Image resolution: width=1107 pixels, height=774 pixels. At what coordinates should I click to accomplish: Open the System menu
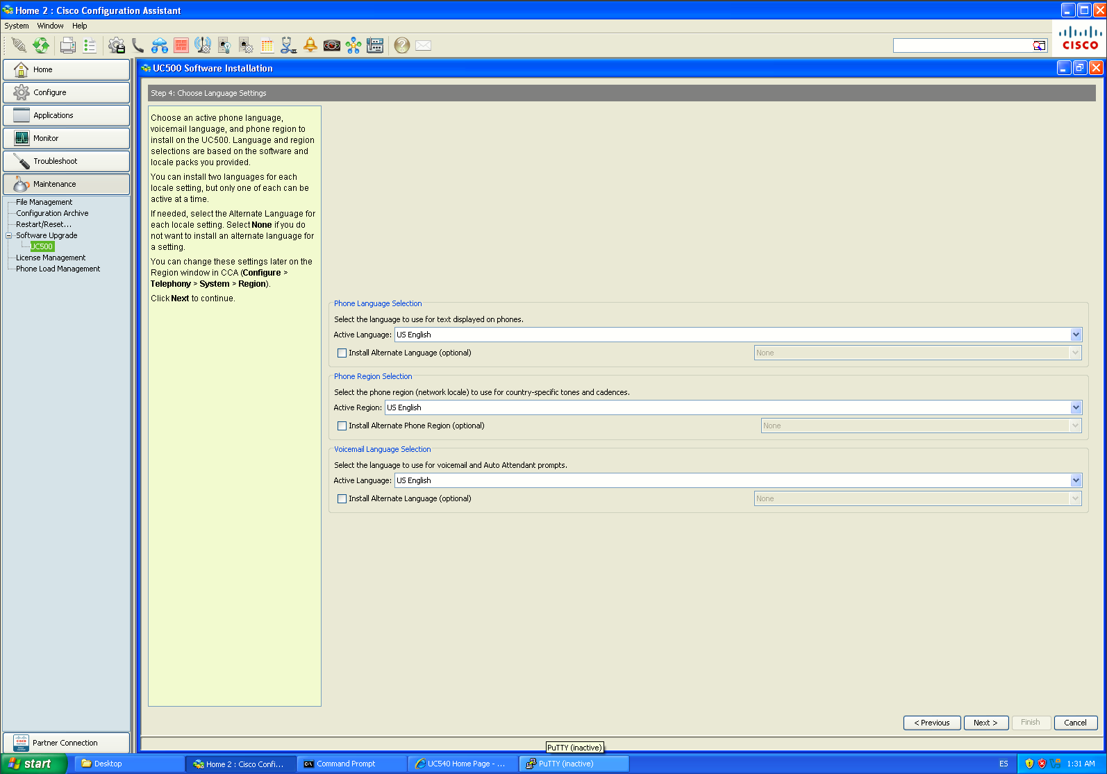coord(17,26)
